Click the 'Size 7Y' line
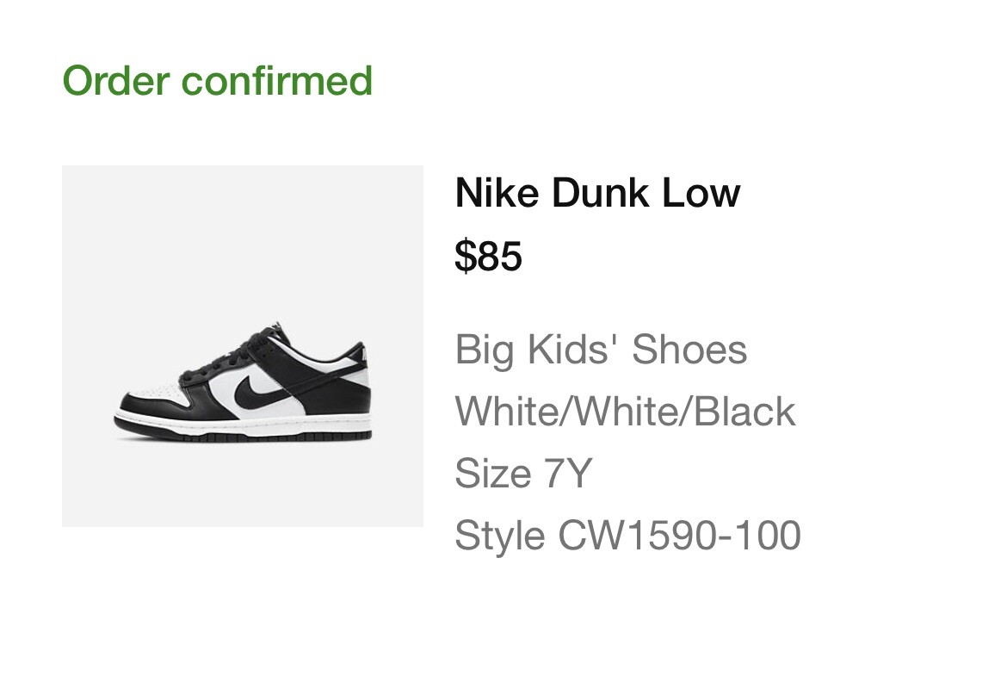Viewport: 1007px width, 676px height. pyautogui.click(x=523, y=474)
